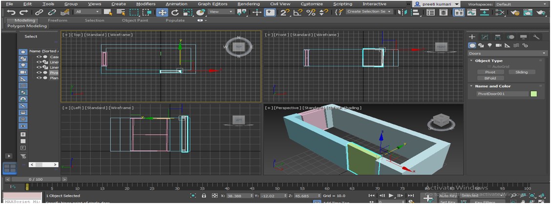
Task: Select the Select and Rotate tool
Action: tap(174, 12)
